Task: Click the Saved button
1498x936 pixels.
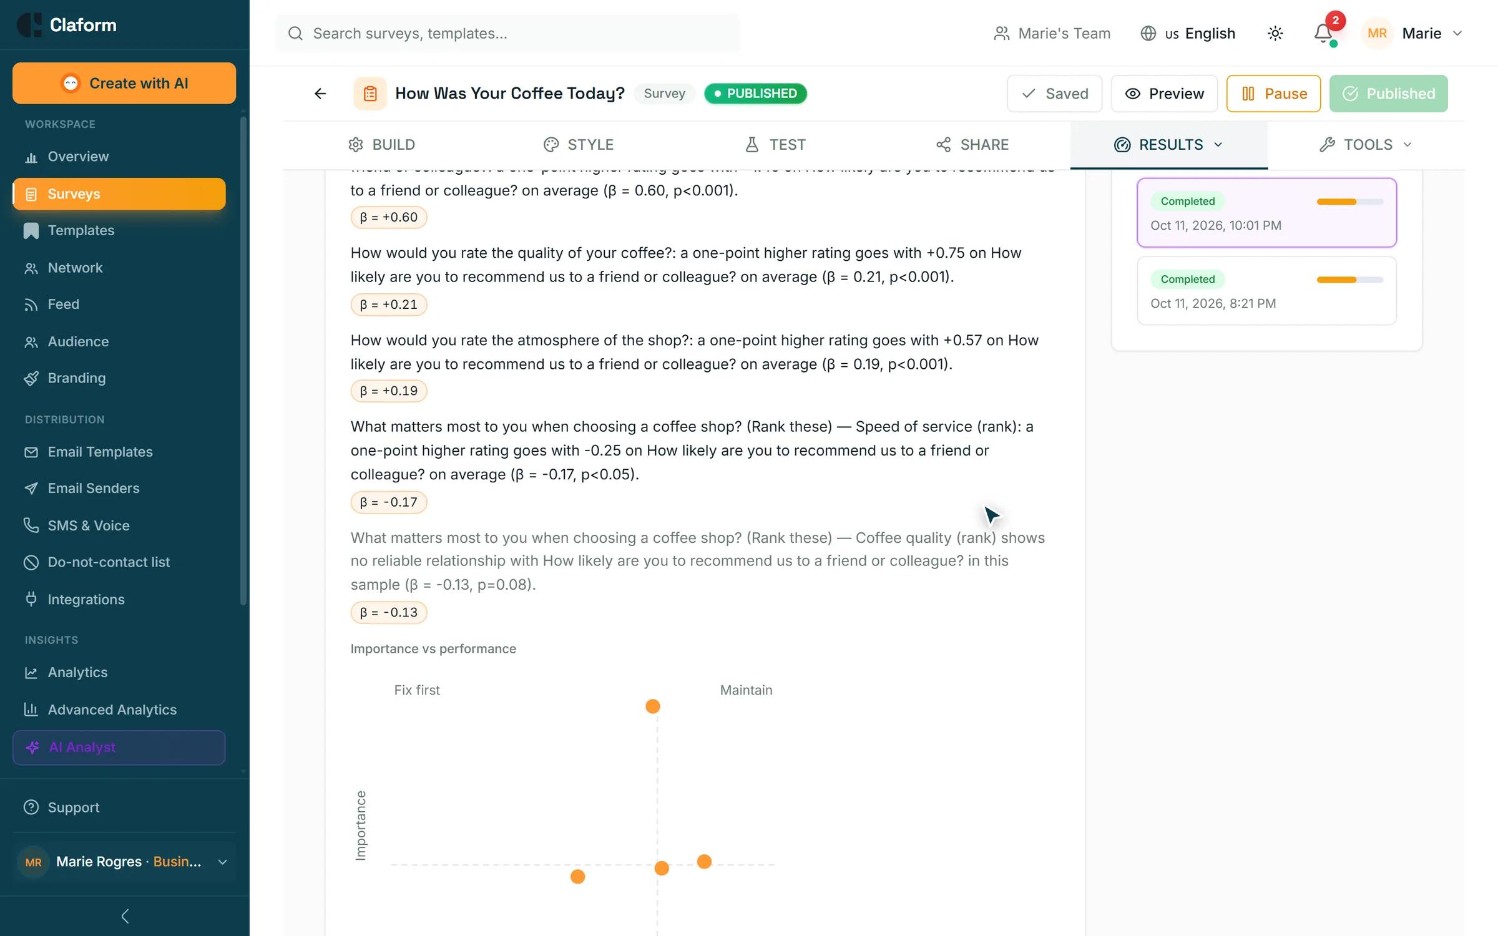Action: [1054, 94]
